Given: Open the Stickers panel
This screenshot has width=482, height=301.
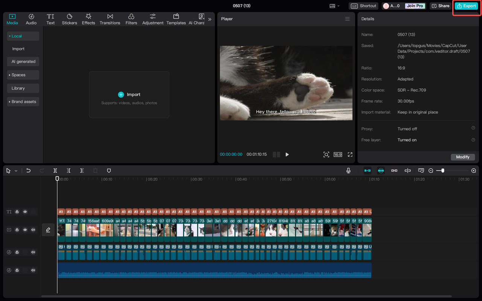Looking at the screenshot, I should [69, 19].
